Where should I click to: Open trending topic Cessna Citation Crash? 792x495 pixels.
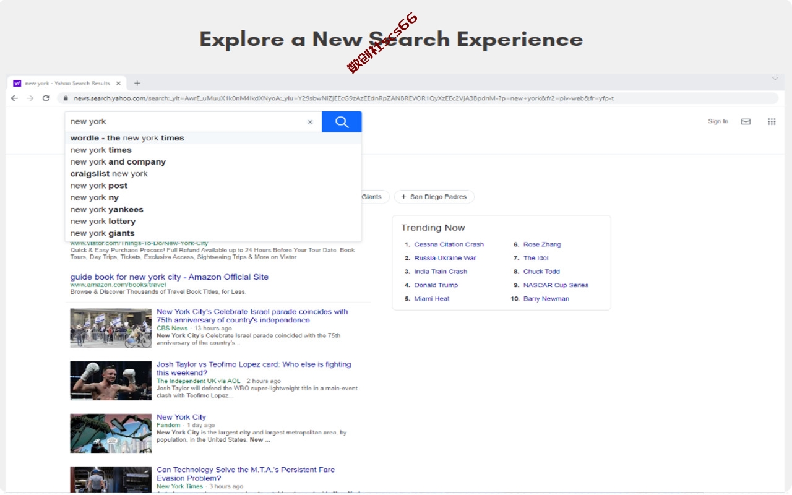449,244
